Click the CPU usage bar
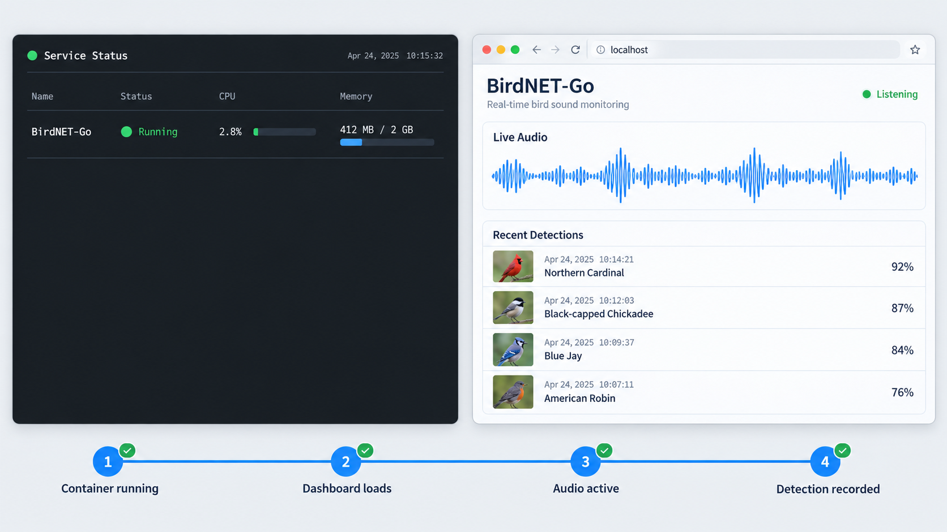The width and height of the screenshot is (947, 532). click(284, 132)
